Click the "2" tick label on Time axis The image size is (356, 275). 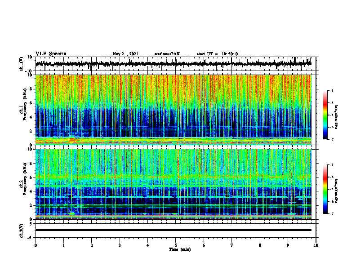92,245
